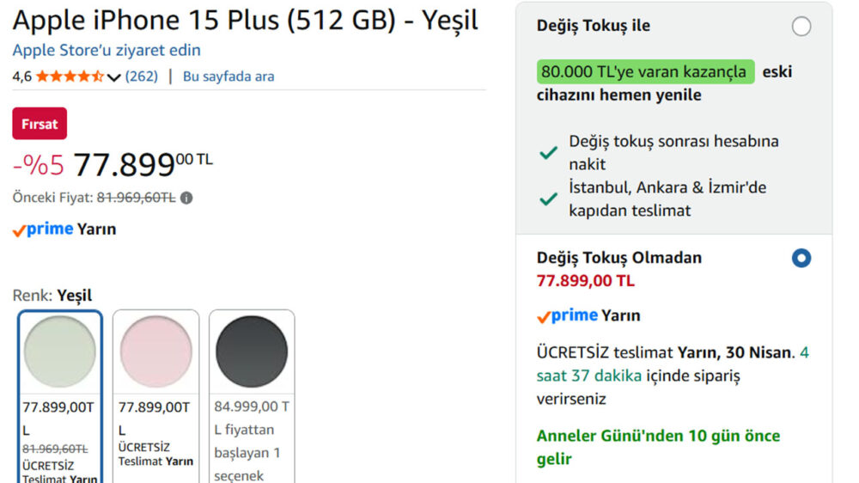Viewport: 859px width, 483px height.
Task: Click the prime logo in the buy box
Action: click(x=568, y=316)
